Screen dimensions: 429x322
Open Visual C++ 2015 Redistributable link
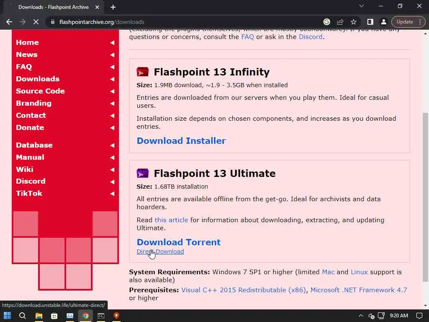[243, 290]
